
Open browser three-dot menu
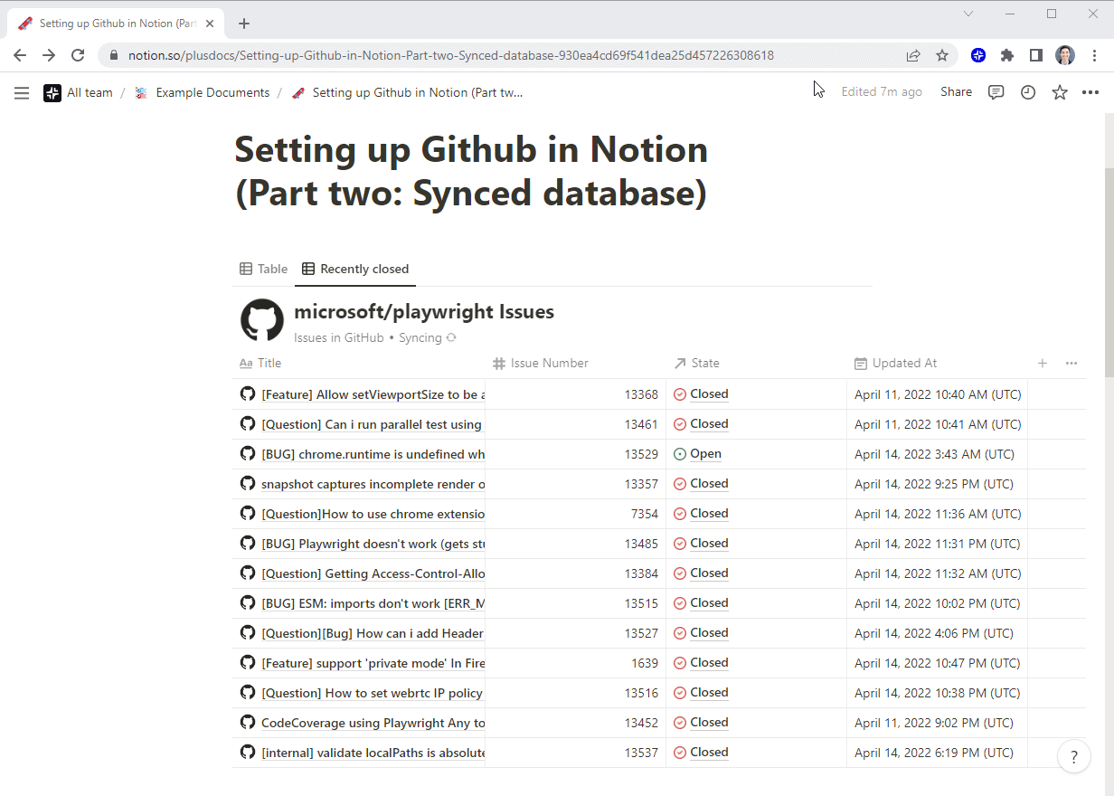[1093, 55]
